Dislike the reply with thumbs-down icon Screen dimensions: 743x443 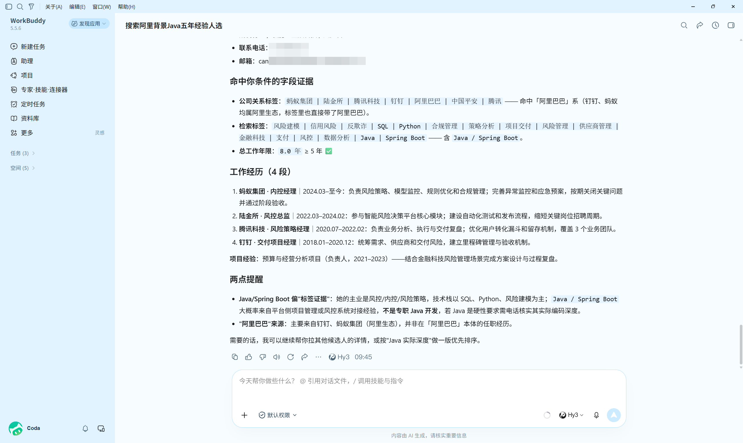point(263,357)
